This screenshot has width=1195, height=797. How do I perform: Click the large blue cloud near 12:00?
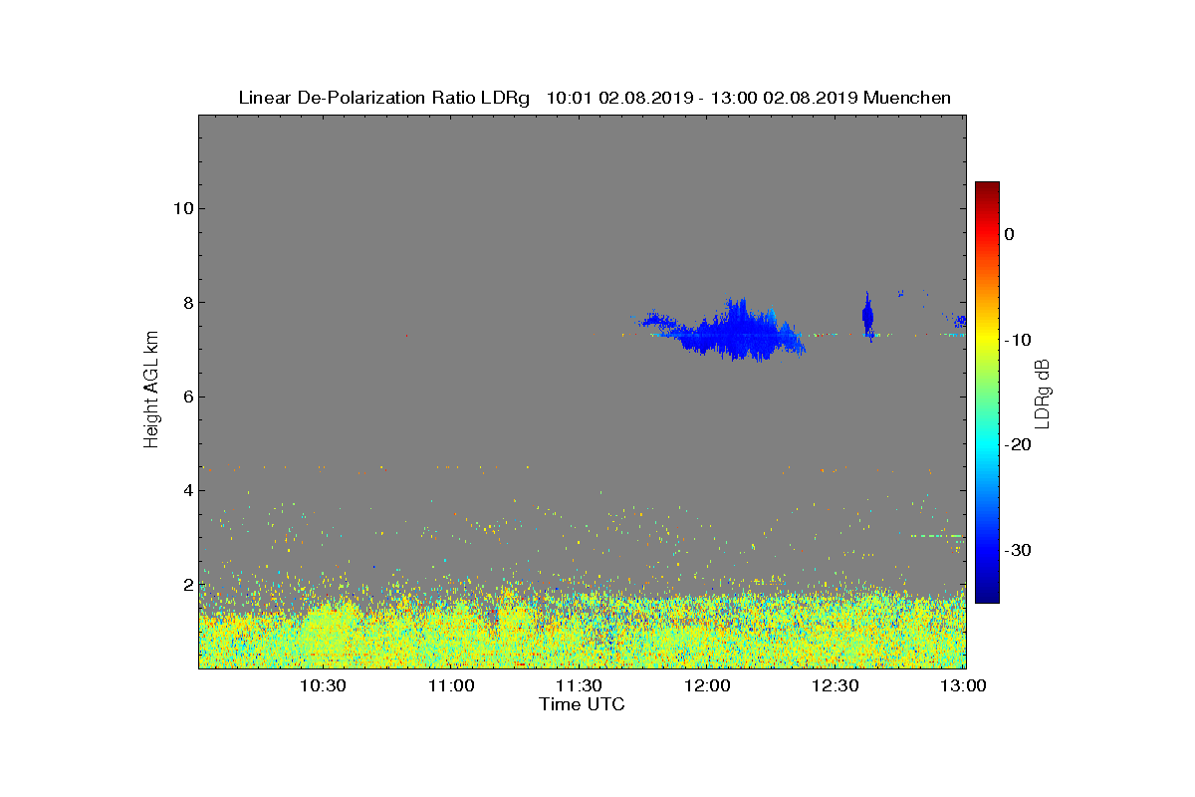pos(732,331)
